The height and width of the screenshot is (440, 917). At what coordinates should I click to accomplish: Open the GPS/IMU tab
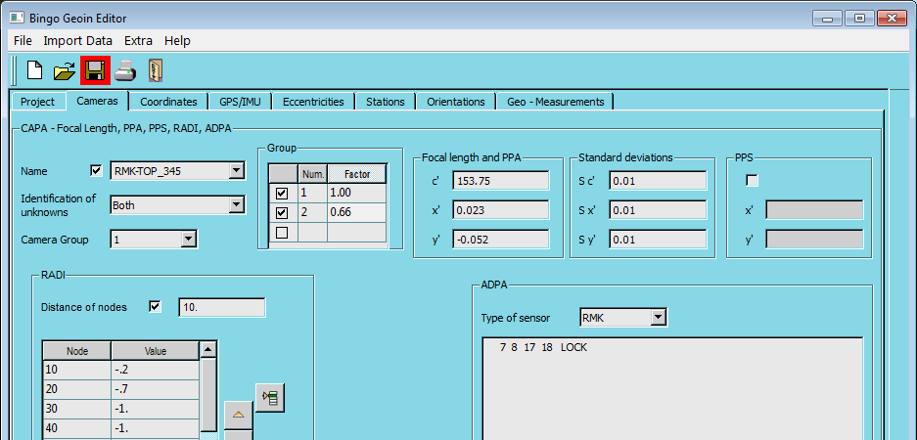(241, 102)
